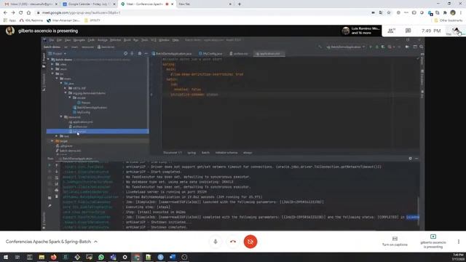
Task: Open Windows Task View
Action: (x=17, y=257)
